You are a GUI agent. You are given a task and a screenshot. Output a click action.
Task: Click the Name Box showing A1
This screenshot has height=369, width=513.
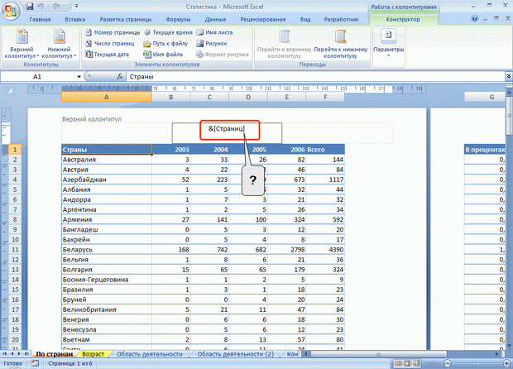point(37,77)
